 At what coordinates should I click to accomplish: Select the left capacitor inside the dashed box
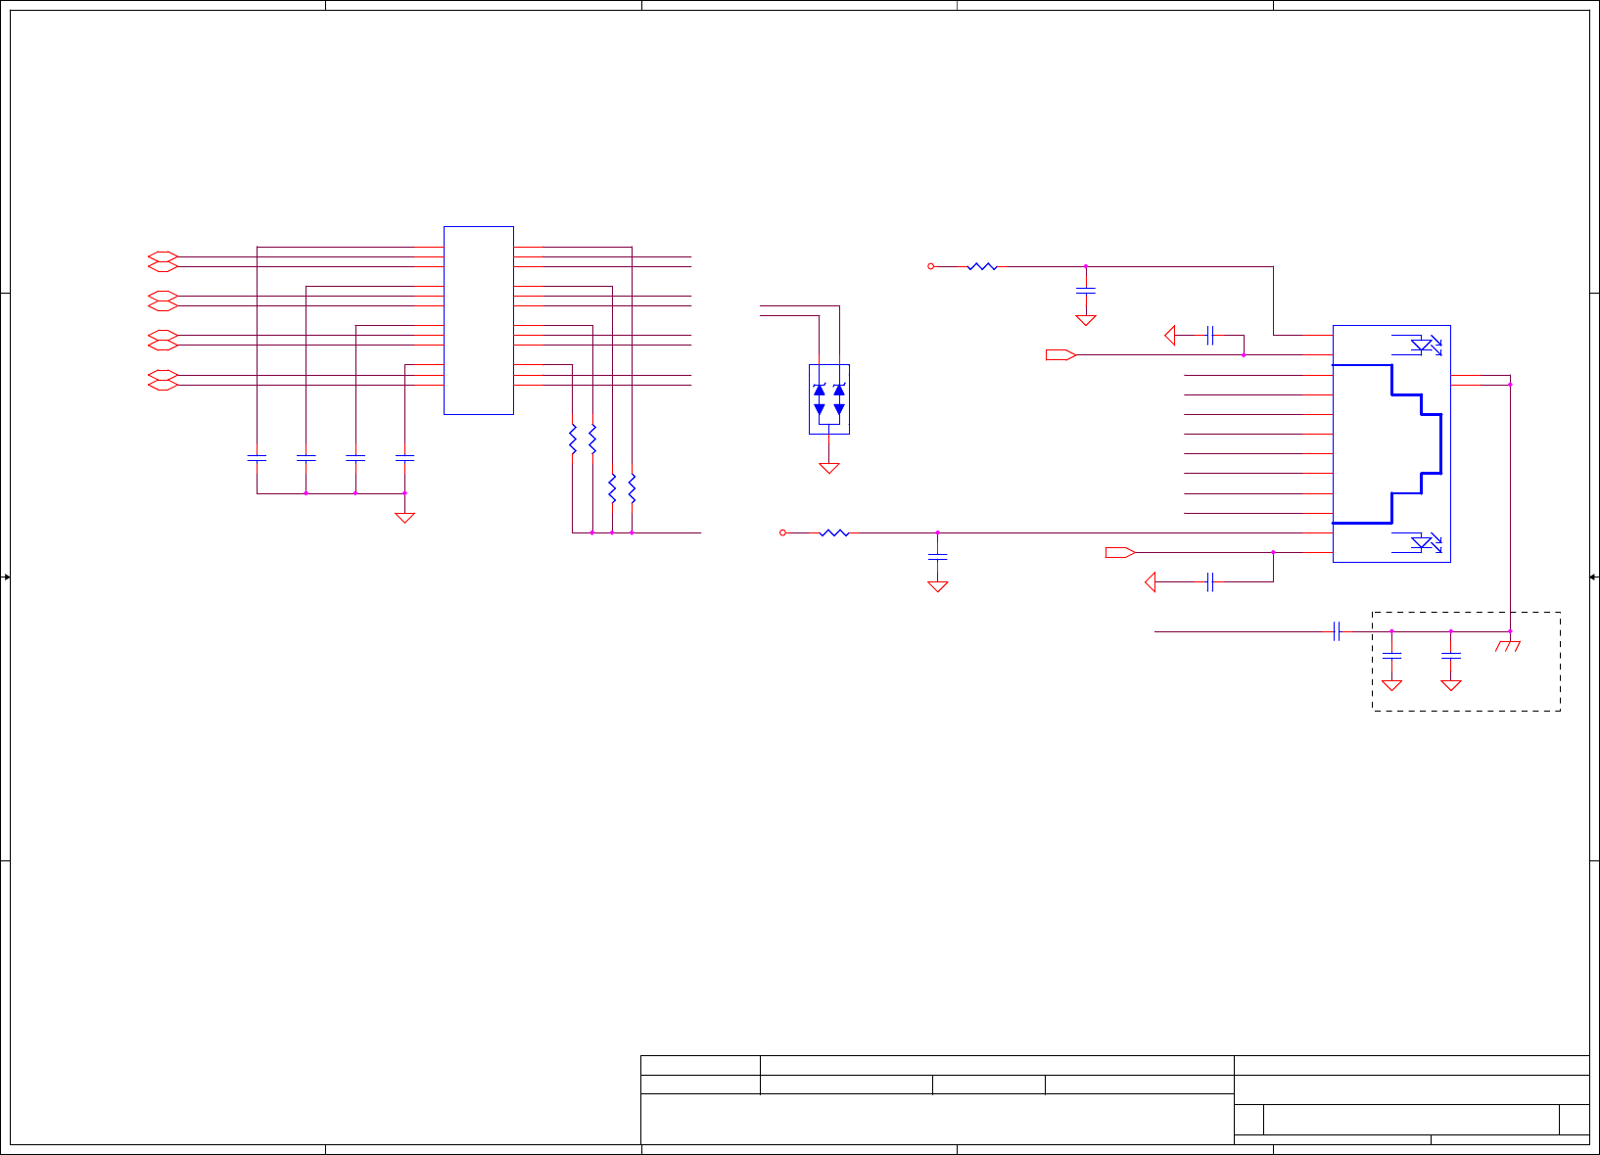pos(1391,654)
